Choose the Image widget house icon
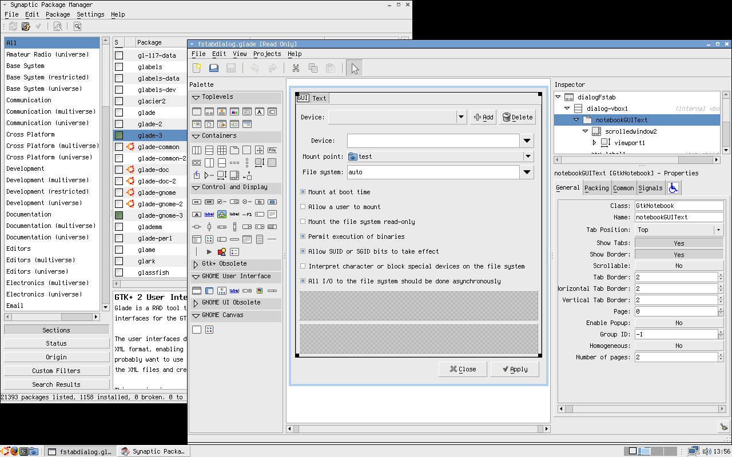The height and width of the screenshot is (457, 732). [x=222, y=214]
